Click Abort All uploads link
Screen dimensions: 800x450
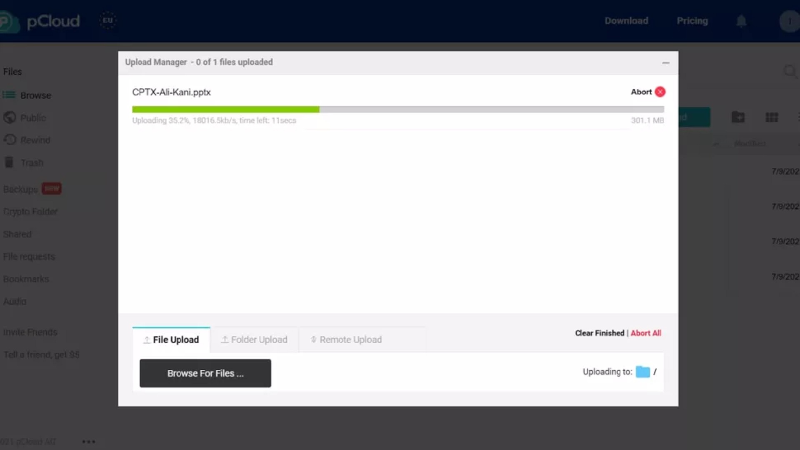click(x=646, y=333)
